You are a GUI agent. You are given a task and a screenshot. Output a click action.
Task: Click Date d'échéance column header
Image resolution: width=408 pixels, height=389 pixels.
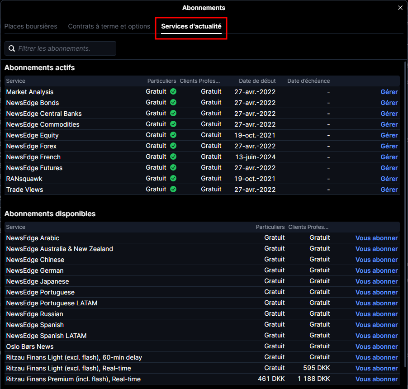coord(308,81)
